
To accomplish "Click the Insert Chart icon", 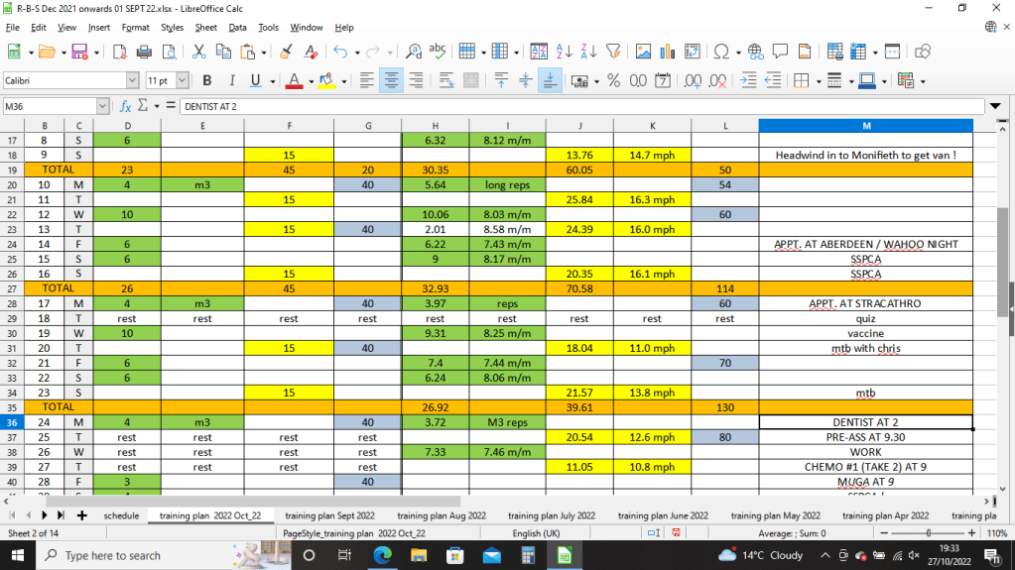I will tap(667, 52).
